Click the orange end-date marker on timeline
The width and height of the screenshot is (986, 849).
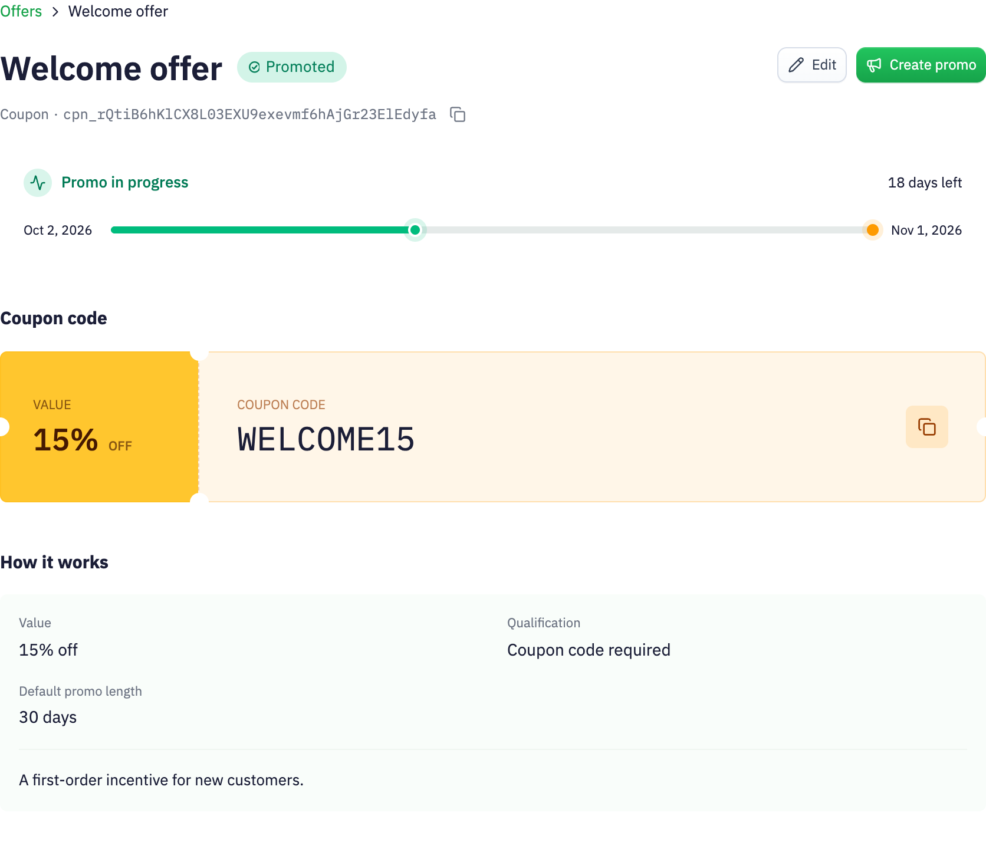tap(873, 230)
